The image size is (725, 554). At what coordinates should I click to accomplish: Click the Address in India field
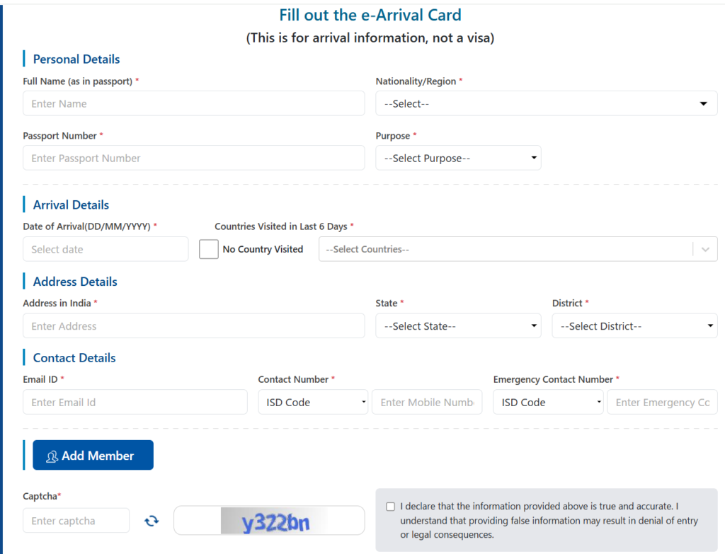[193, 326]
